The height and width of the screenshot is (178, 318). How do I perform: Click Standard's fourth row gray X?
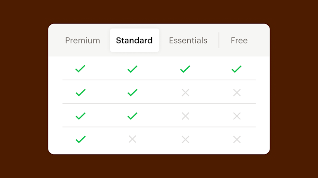pyautogui.click(x=133, y=139)
